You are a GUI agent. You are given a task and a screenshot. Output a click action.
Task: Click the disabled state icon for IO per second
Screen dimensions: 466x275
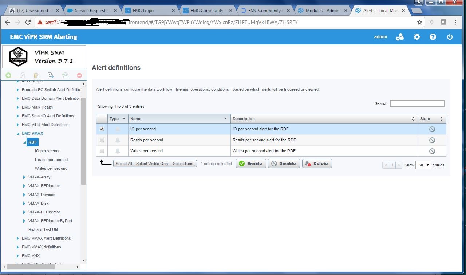click(432, 129)
